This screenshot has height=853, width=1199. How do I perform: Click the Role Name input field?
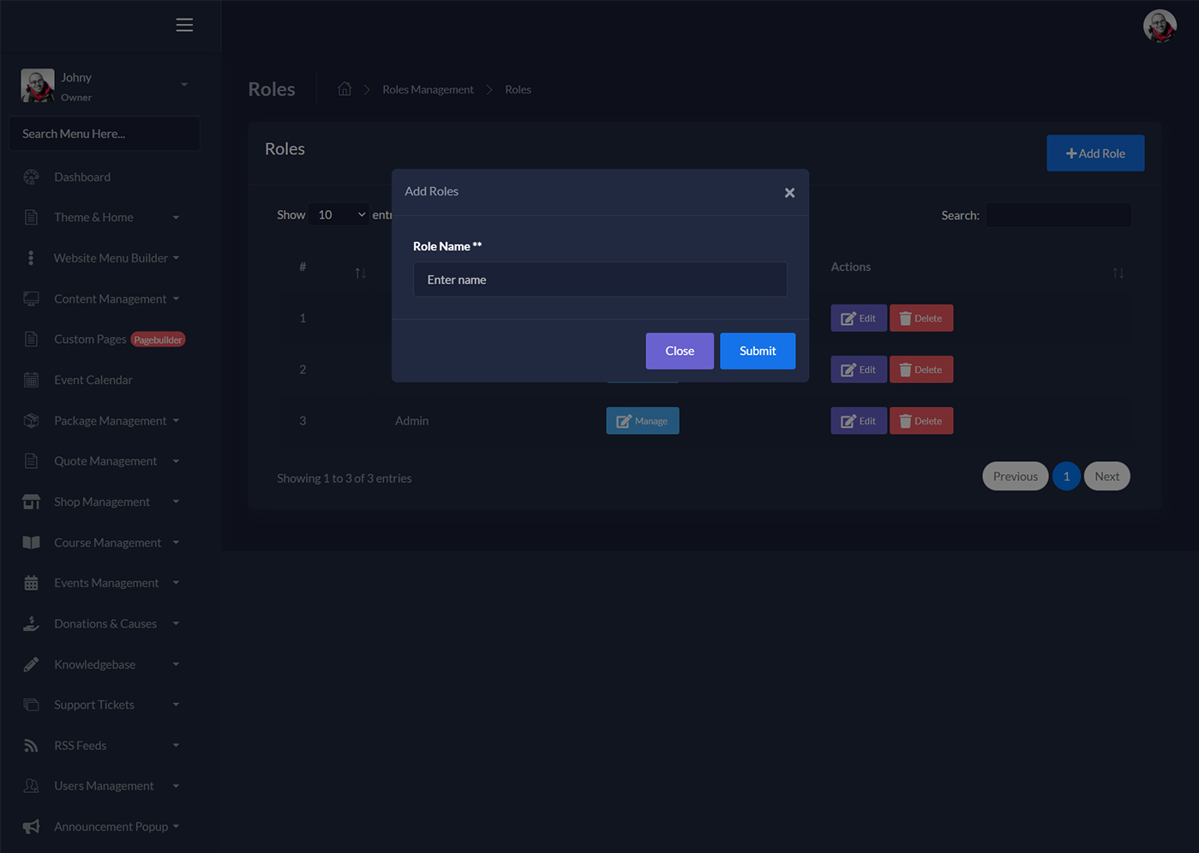tap(600, 279)
